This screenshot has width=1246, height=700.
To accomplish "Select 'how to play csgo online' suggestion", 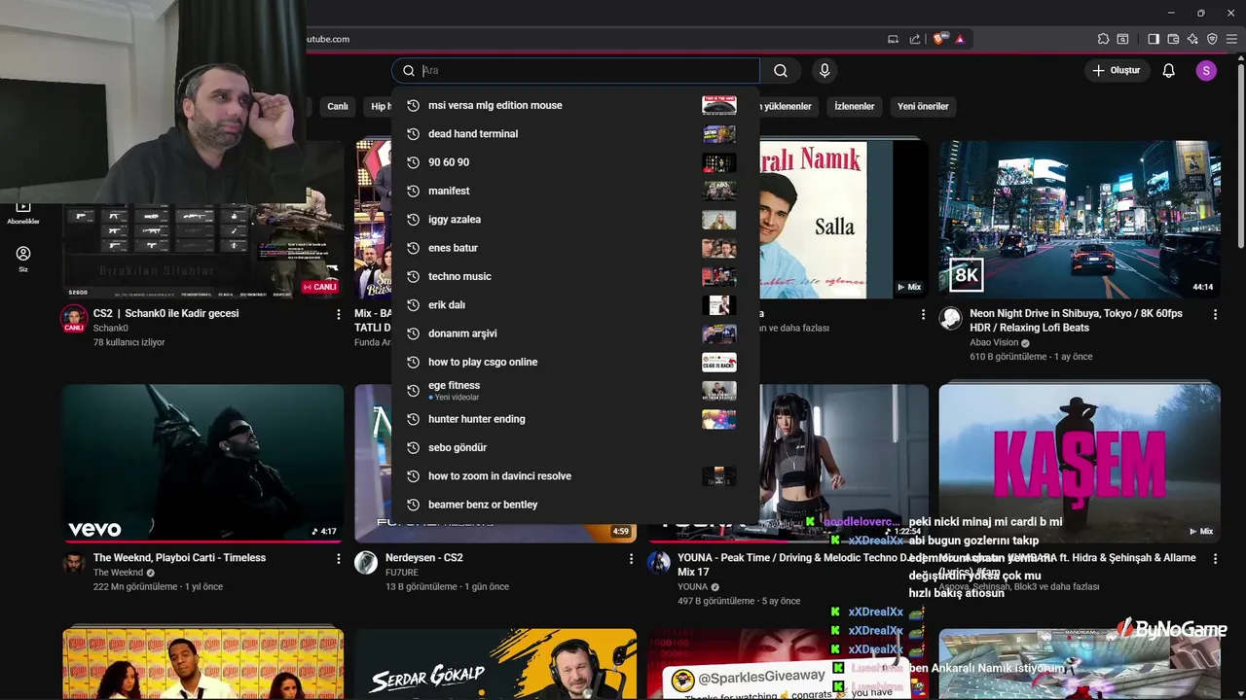I will pos(575,362).
